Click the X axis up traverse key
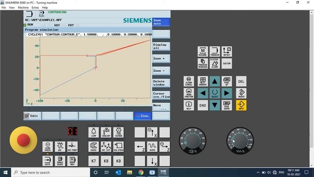The image size is (314, 177). (152, 132)
